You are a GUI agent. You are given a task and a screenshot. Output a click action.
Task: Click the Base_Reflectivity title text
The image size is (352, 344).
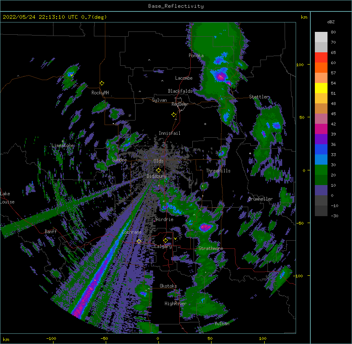(176, 6)
